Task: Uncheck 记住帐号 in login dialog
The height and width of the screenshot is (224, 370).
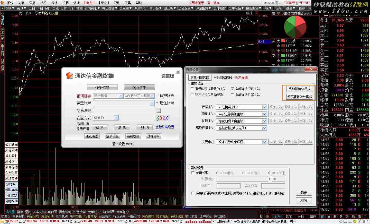Action: (x=158, y=103)
